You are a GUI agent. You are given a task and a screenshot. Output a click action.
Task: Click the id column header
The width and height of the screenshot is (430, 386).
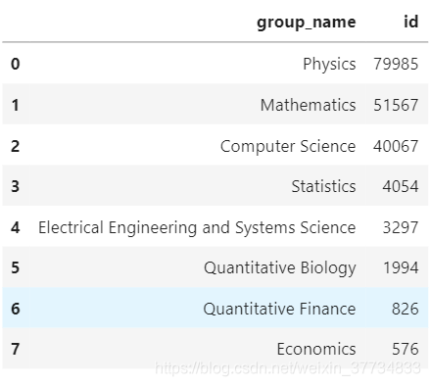click(x=411, y=22)
